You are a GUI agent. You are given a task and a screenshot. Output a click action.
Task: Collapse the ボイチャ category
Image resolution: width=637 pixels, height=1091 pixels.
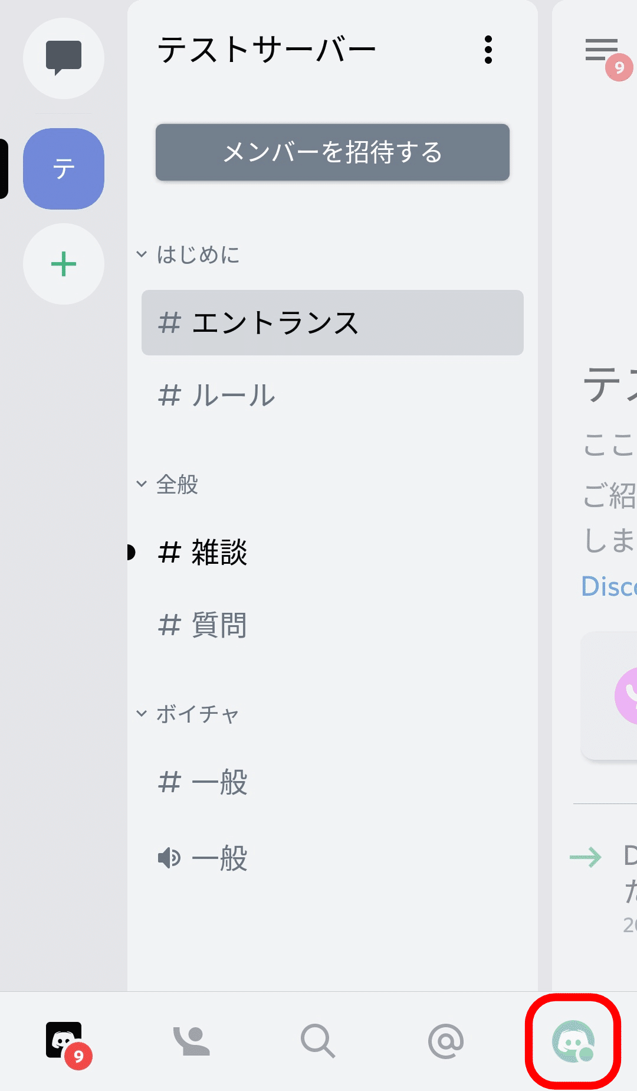click(189, 714)
